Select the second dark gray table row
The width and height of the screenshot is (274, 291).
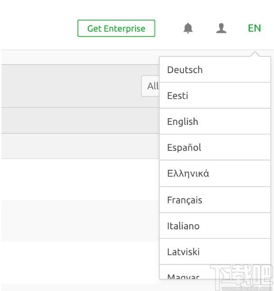point(80,121)
